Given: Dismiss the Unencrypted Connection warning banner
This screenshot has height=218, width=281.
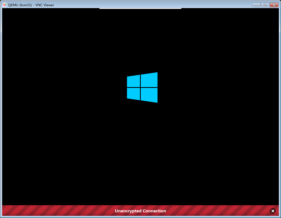Looking at the screenshot, I should tap(273, 211).
